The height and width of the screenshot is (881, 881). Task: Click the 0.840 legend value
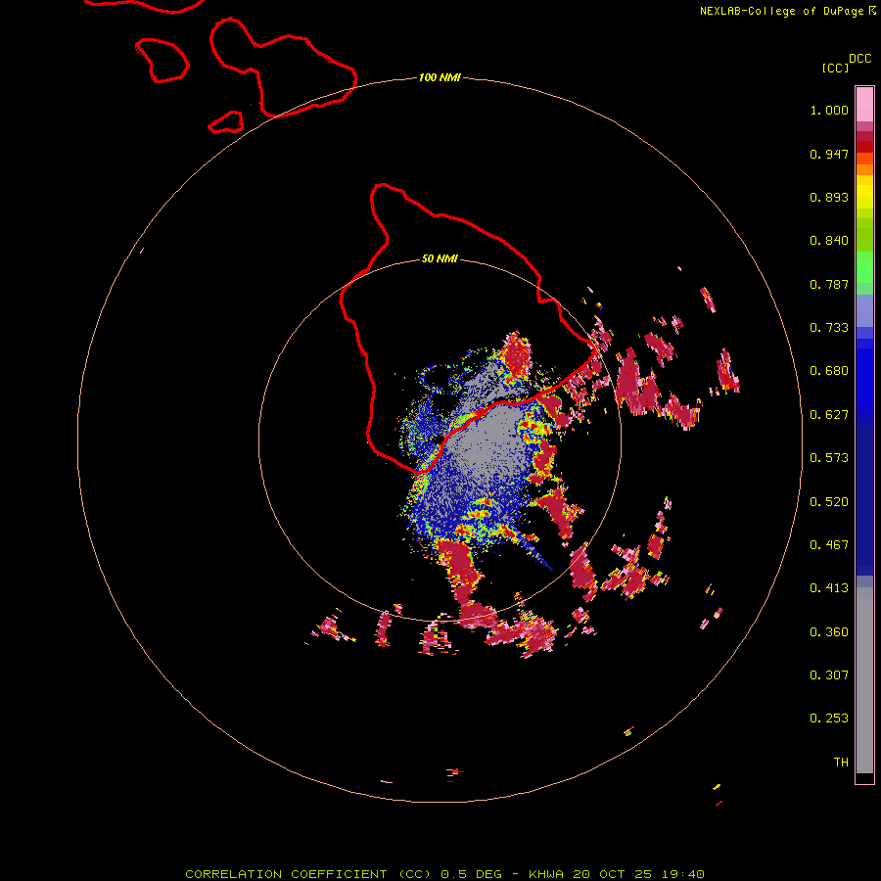pyautogui.click(x=829, y=241)
